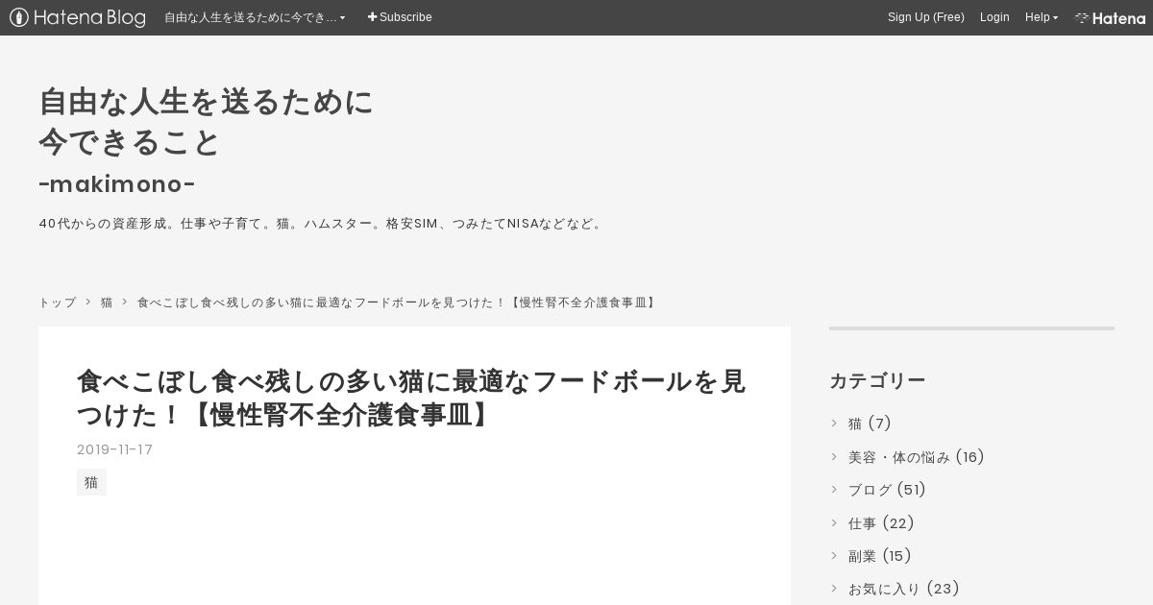Open category 美容・体の悩み (16)
Viewport: 1153px width, 605px height.
(917, 457)
